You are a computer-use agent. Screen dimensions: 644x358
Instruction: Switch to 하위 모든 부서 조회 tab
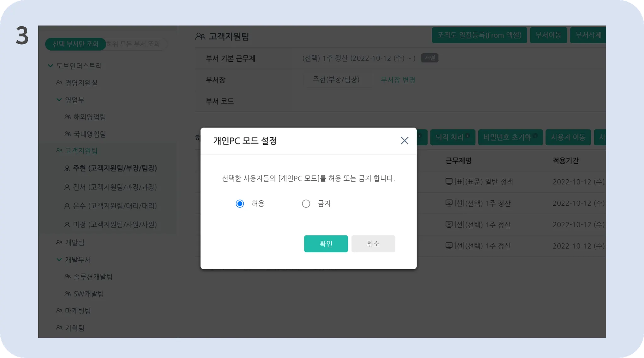[133, 44]
